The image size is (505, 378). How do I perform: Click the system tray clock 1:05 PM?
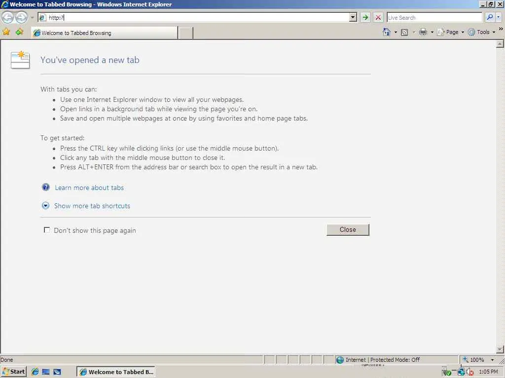pos(488,372)
